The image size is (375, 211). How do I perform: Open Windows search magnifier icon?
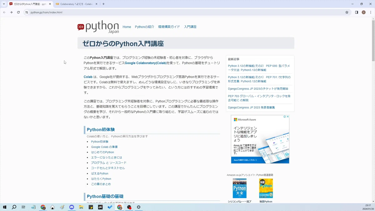tap(14, 207)
